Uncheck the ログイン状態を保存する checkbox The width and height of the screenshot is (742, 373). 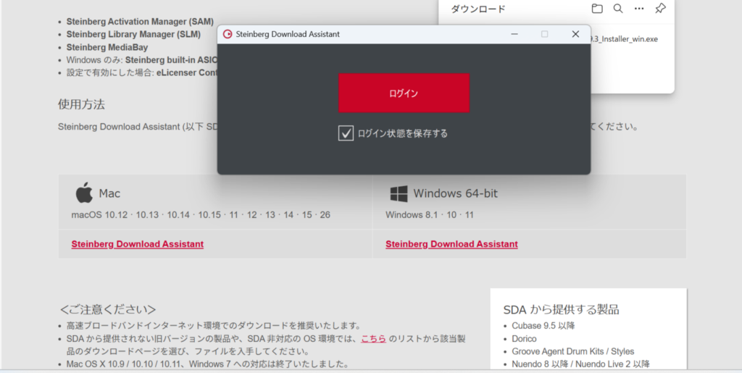[346, 133]
